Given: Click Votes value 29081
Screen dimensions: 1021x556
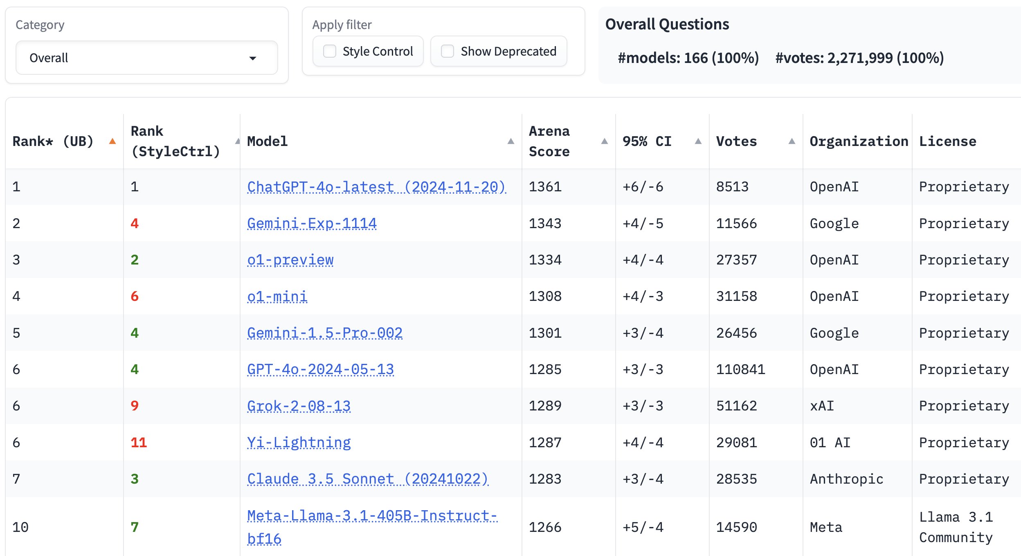Looking at the screenshot, I should tap(736, 443).
